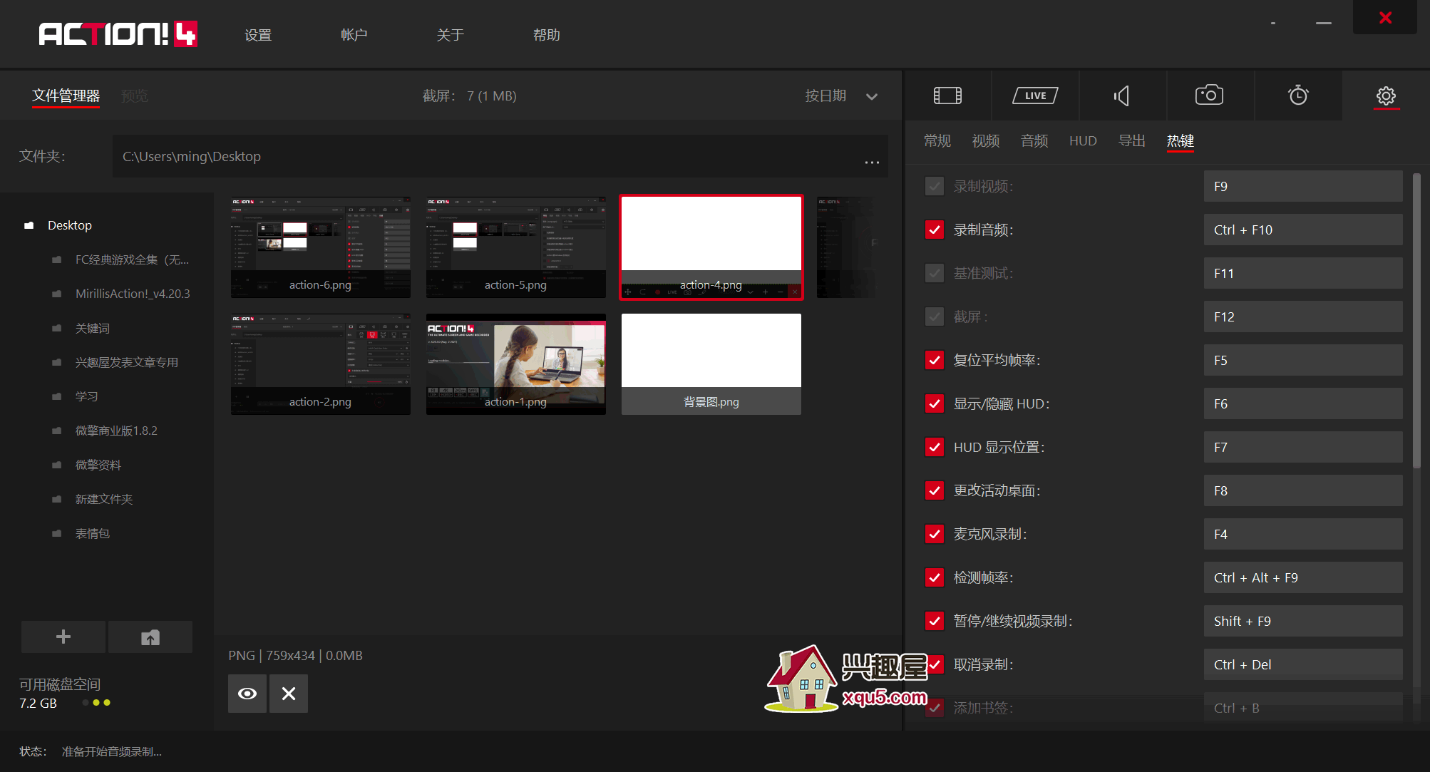The height and width of the screenshot is (772, 1430).
Task: Open the 帮助 menu
Action: pos(547,35)
